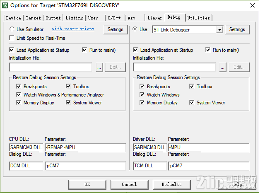Click the Driver DLL field SARMCM3.DLL

pyautogui.click(x=150, y=147)
